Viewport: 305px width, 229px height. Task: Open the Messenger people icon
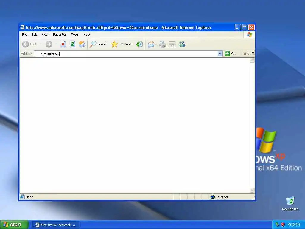pyautogui.click(x=182, y=44)
